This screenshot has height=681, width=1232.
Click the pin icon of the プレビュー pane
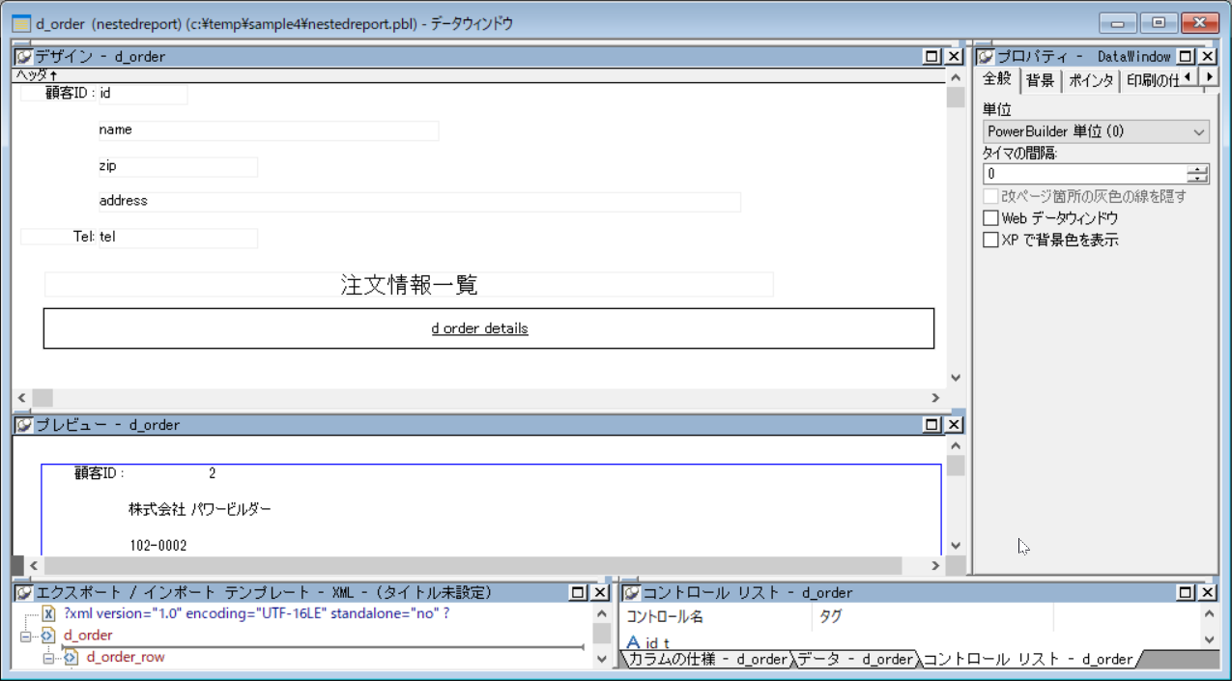coord(23,425)
